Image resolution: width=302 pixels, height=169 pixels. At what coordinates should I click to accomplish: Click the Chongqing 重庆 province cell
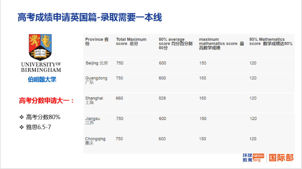click(95, 141)
